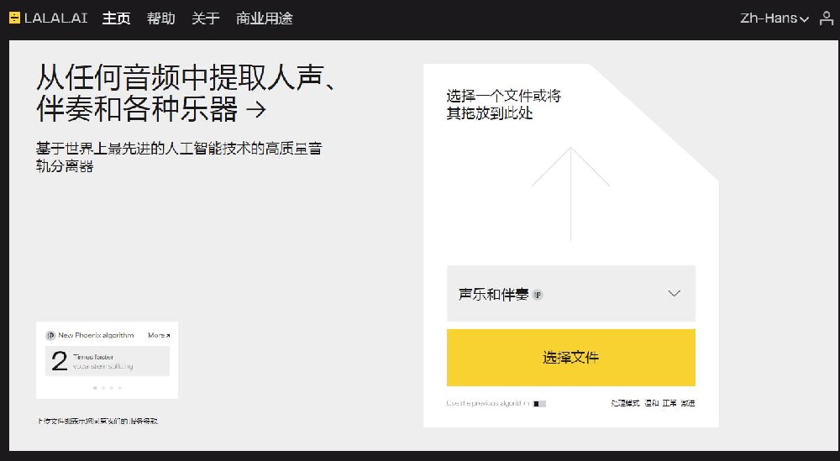Toggle Use the previous algorithm switch
The height and width of the screenshot is (461, 840).
click(539, 404)
